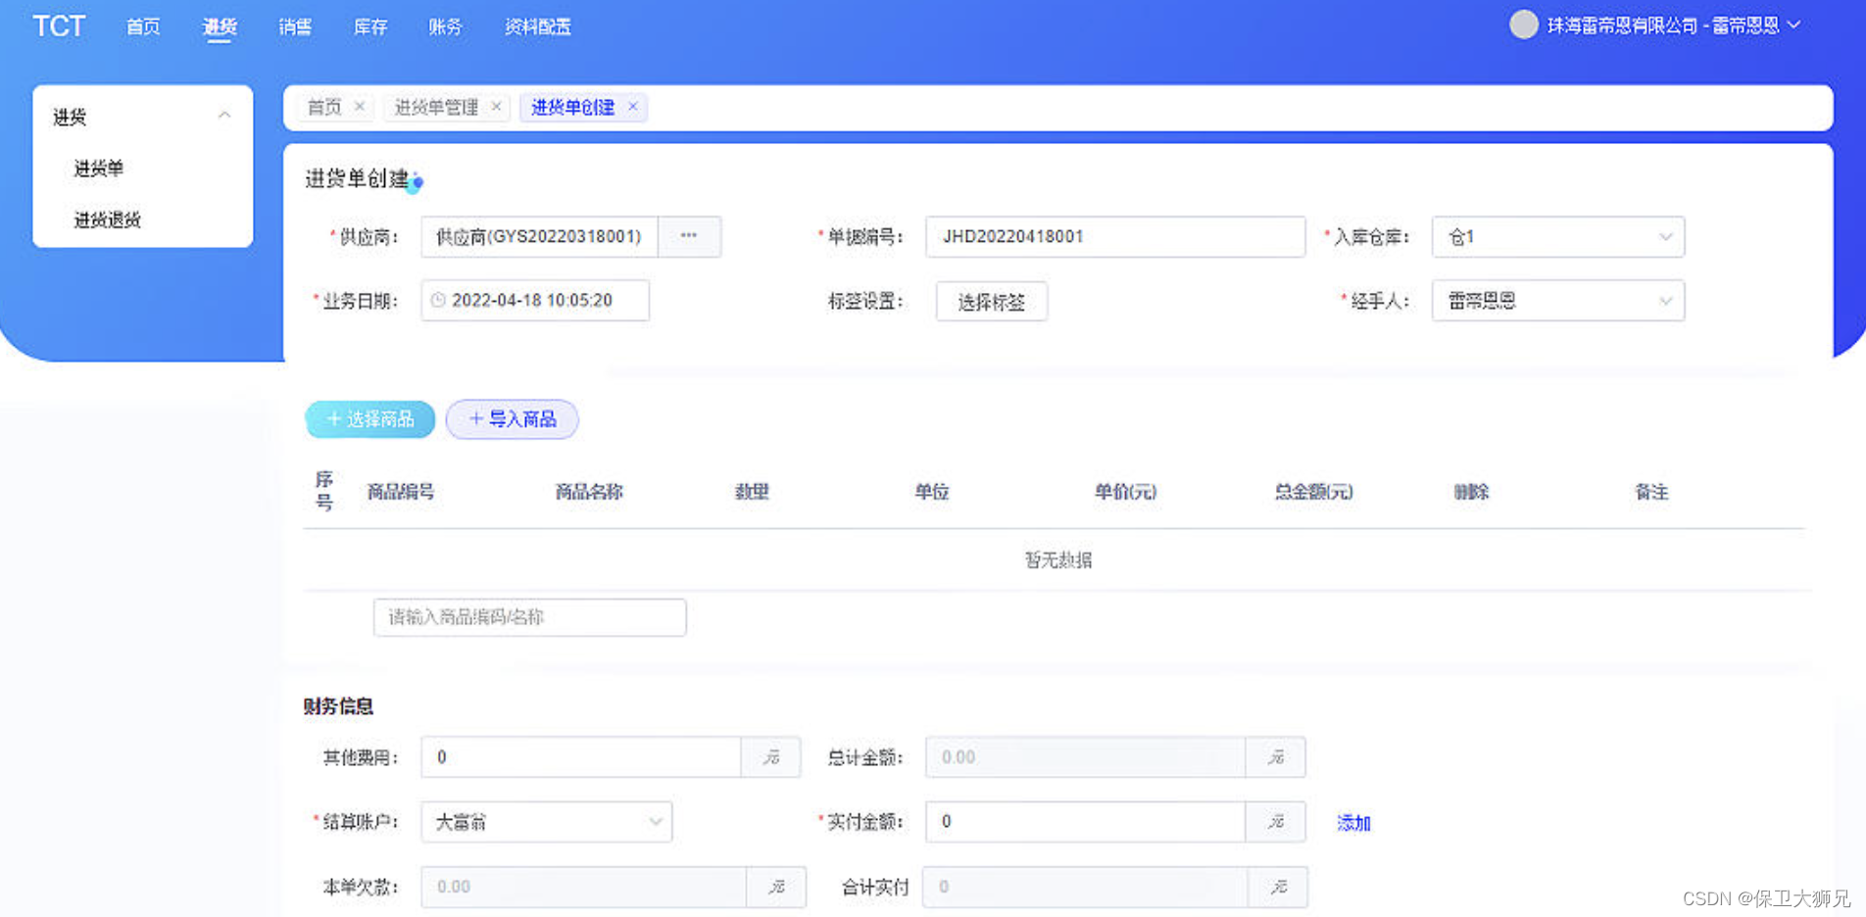Click the 添加 link
This screenshot has width=1866, height=917.
tap(1353, 823)
